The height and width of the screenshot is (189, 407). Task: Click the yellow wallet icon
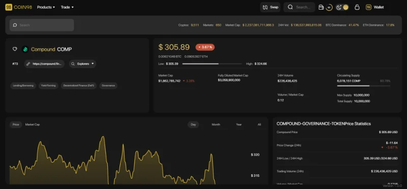pos(368,7)
